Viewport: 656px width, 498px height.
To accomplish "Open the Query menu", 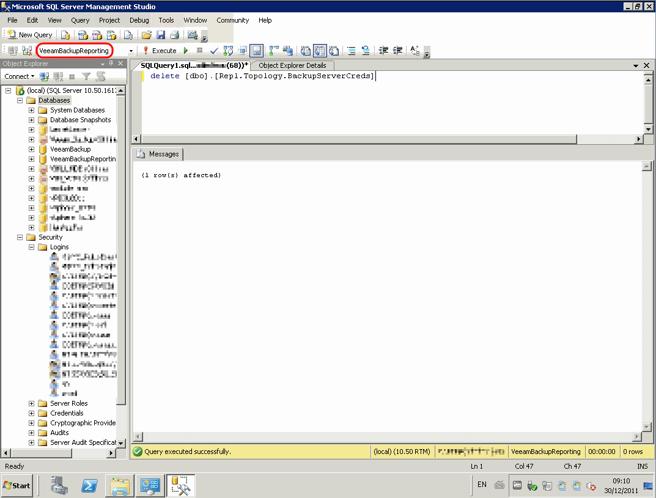I will 80,20.
